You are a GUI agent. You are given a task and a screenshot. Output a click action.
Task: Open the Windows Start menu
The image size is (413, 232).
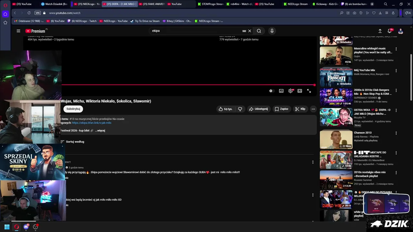7,227
